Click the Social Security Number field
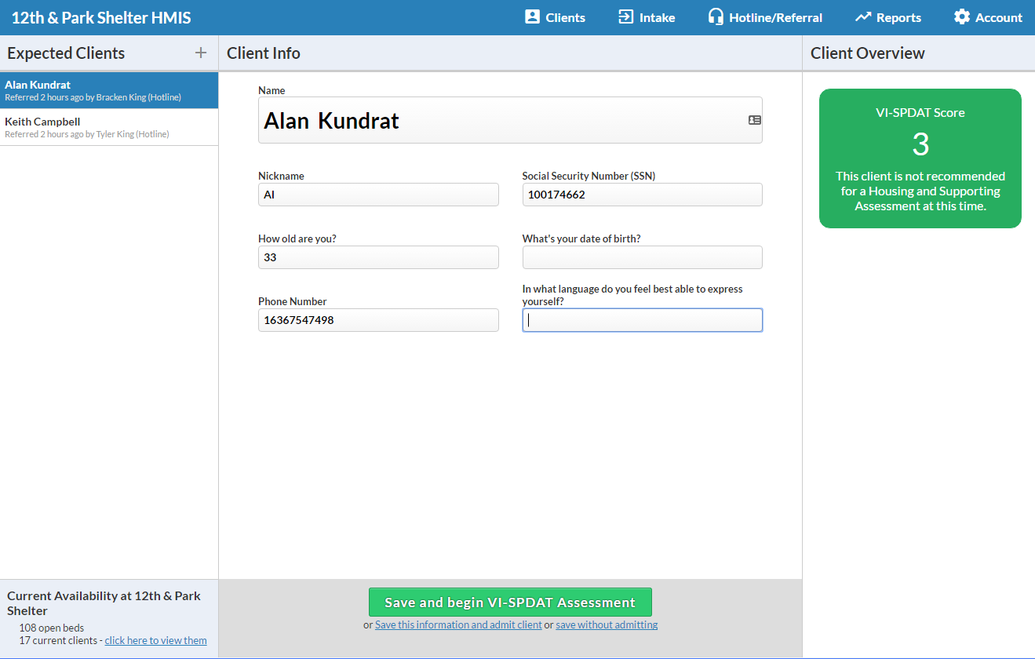Screen dimensions: 1035x659 pyautogui.click(x=642, y=195)
